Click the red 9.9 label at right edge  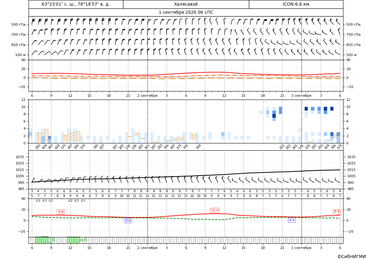[337, 212]
